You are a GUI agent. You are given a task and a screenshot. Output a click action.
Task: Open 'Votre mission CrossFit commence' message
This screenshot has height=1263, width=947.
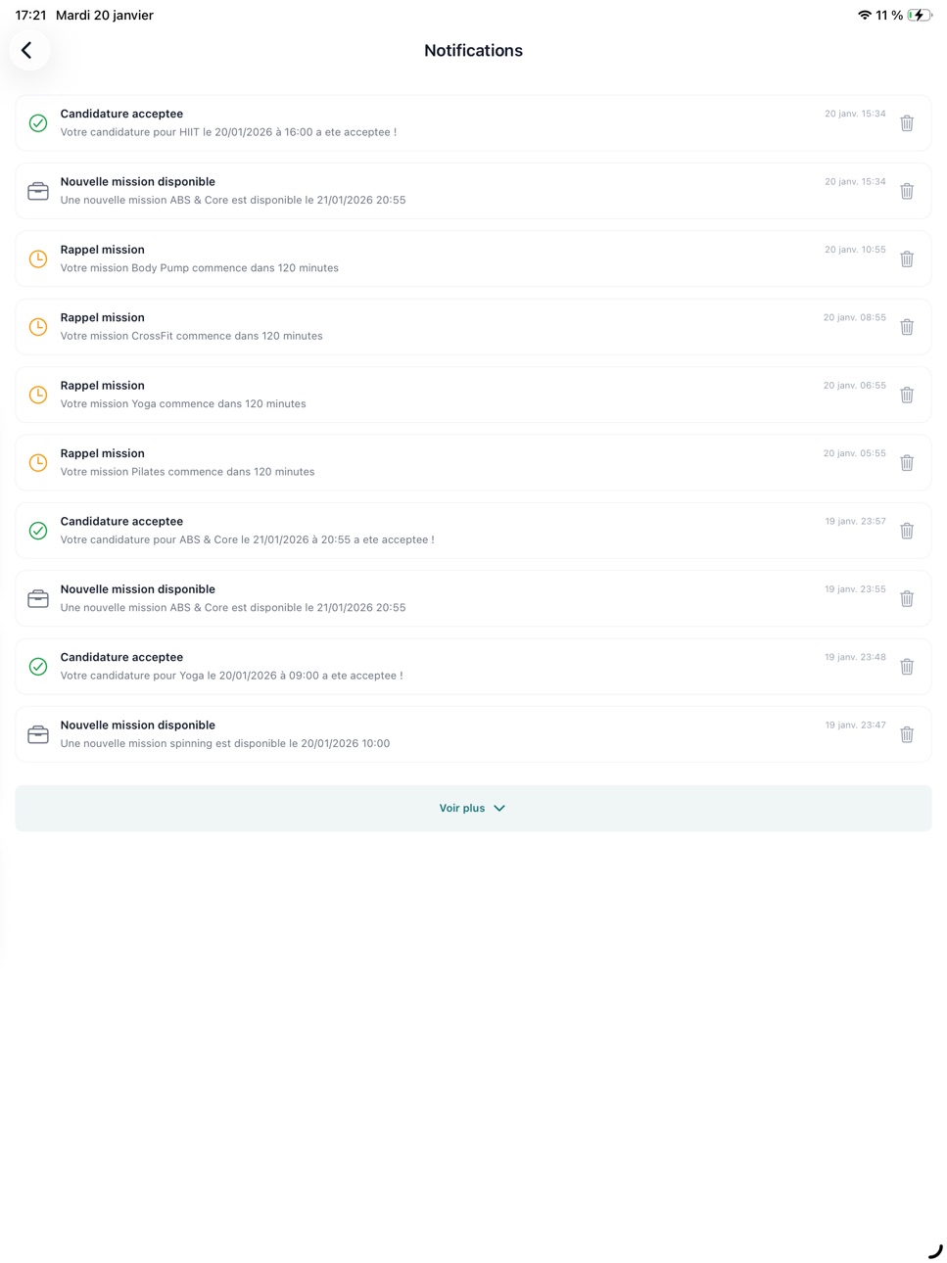pos(191,336)
